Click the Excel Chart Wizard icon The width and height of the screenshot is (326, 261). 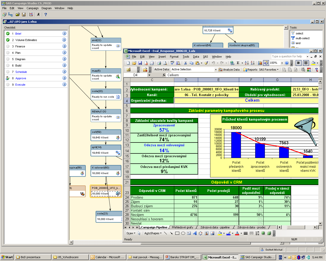coord(260,63)
